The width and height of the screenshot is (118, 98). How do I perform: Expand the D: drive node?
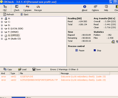2,25
